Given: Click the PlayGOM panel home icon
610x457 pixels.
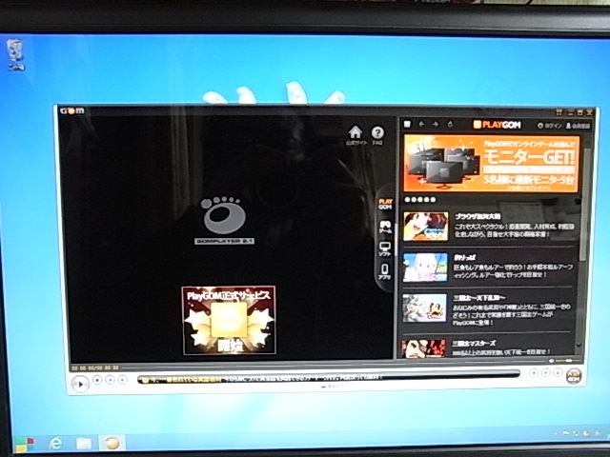Looking at the screenshot, I should pyautogui.click(x=451, y=125).
